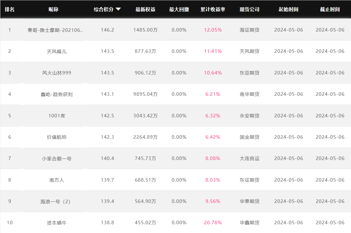Open trader 价值航标 profile
Screen dimensions: 351x233
(57, 137)
